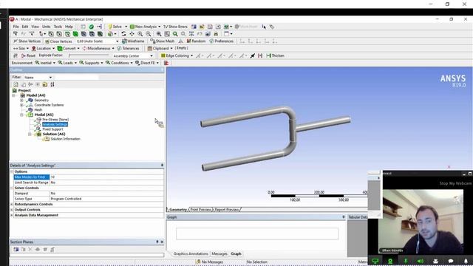This screenshot has width=473, height=266.
Task: Click the Solve lightning icon
Action: (110, 27)
